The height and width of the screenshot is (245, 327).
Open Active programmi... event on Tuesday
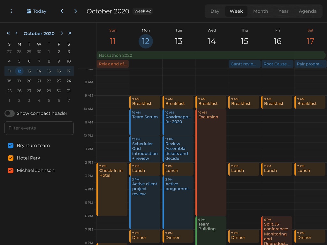(178, 203)
